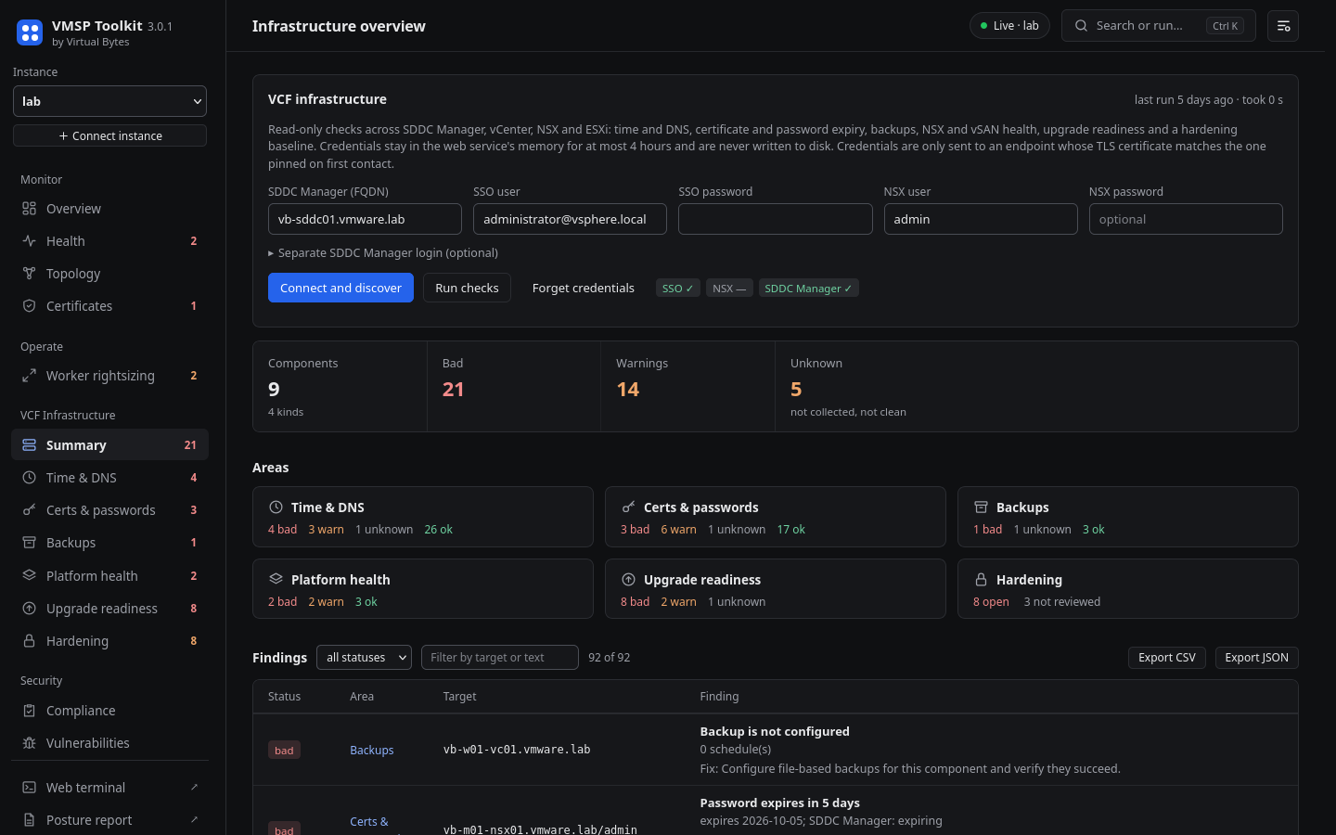Viewport: 1336px width, 835px height.
Task: Focus the SDDC Manager FQDN field
Action: 365,219
